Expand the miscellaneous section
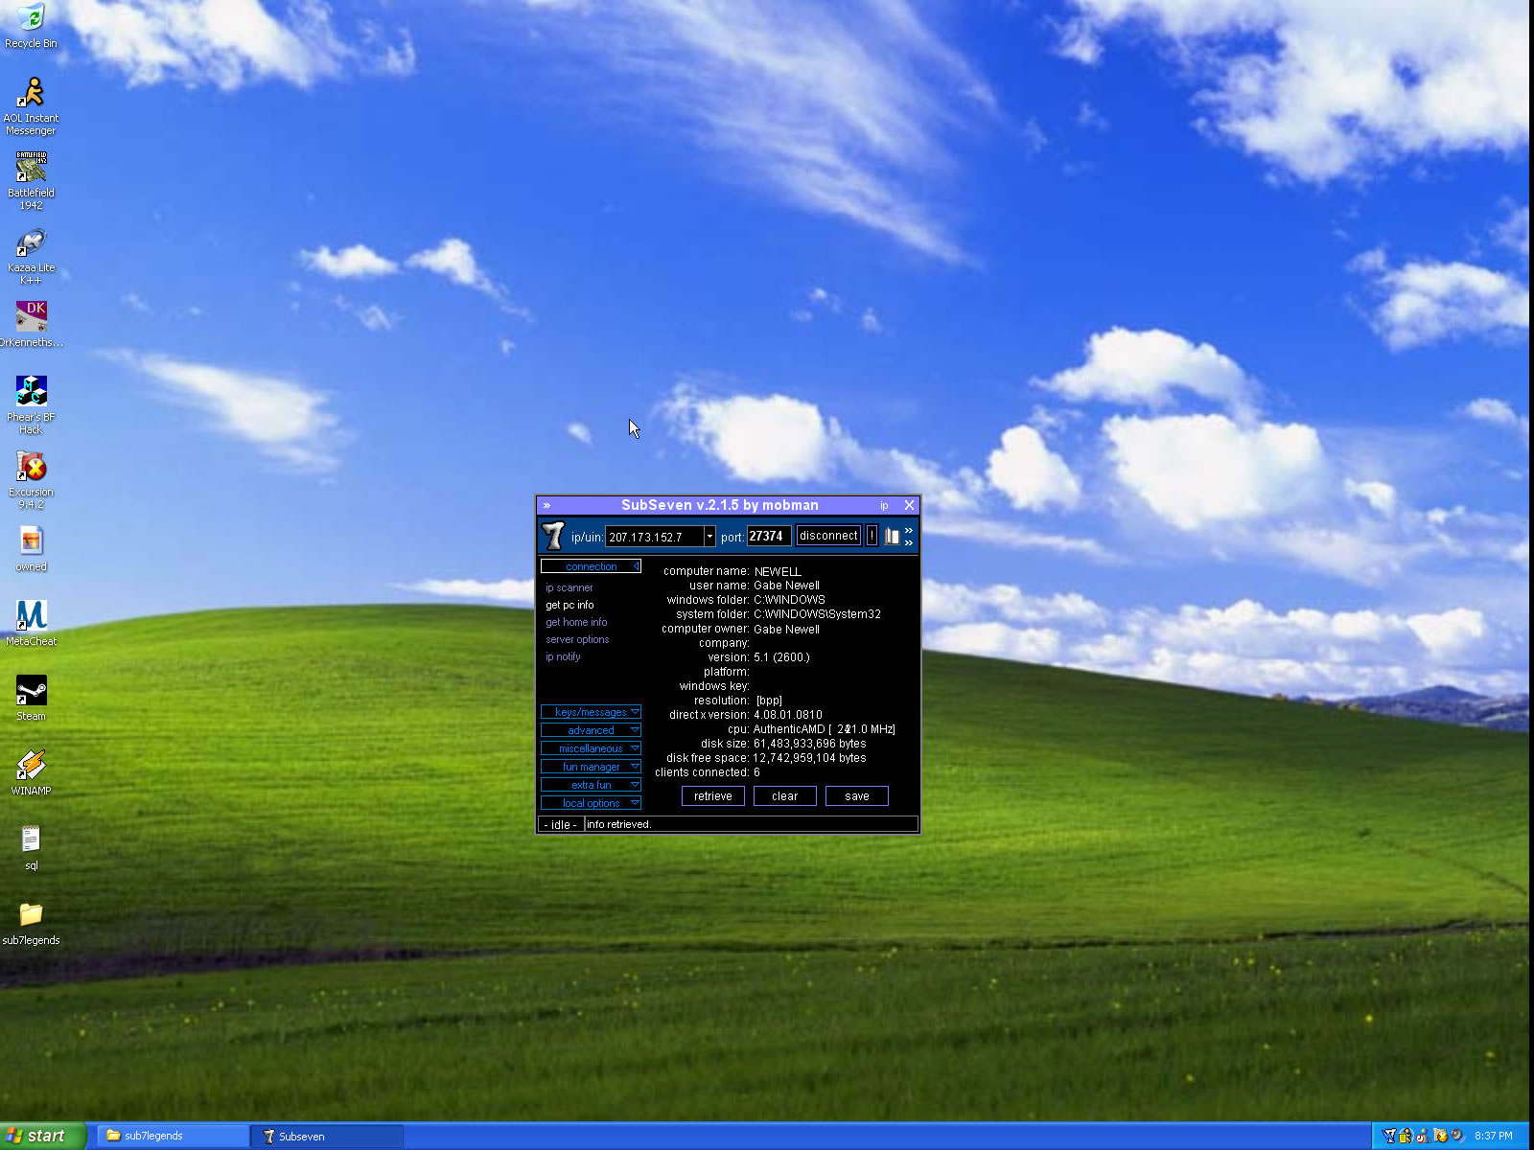 click(591, 748)
